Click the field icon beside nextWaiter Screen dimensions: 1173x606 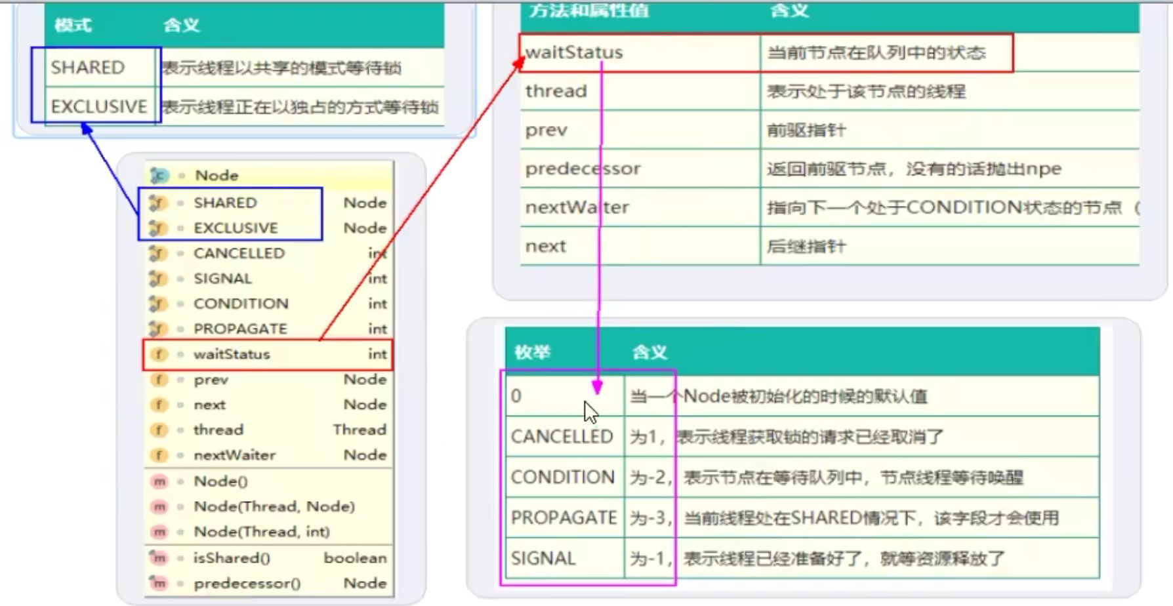(159, 455)
